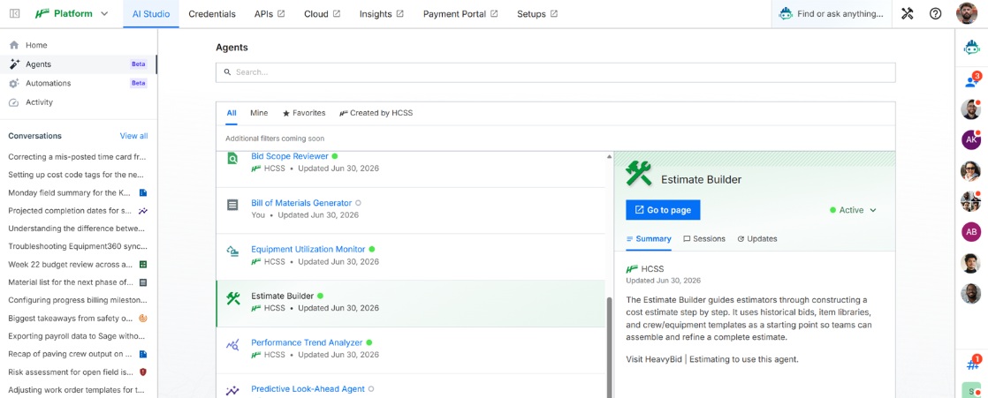Select Agents in the sidebar
This screenshot has width=988, height=398.
coord(78,64)
